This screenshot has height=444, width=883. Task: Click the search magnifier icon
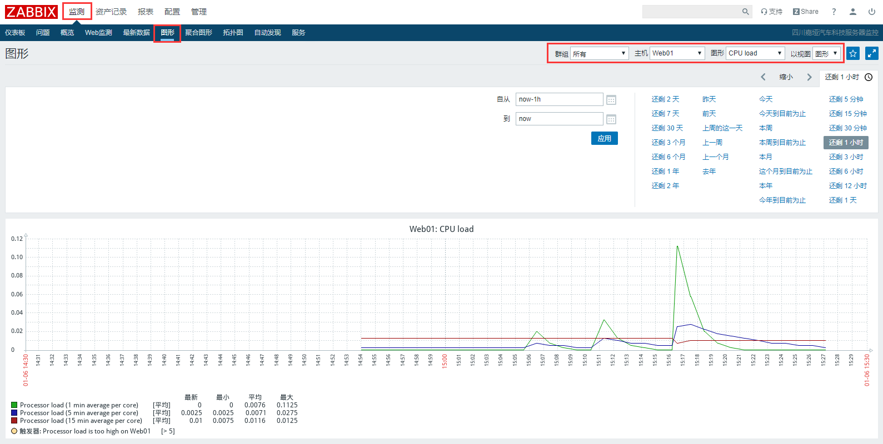pos(746,12)
